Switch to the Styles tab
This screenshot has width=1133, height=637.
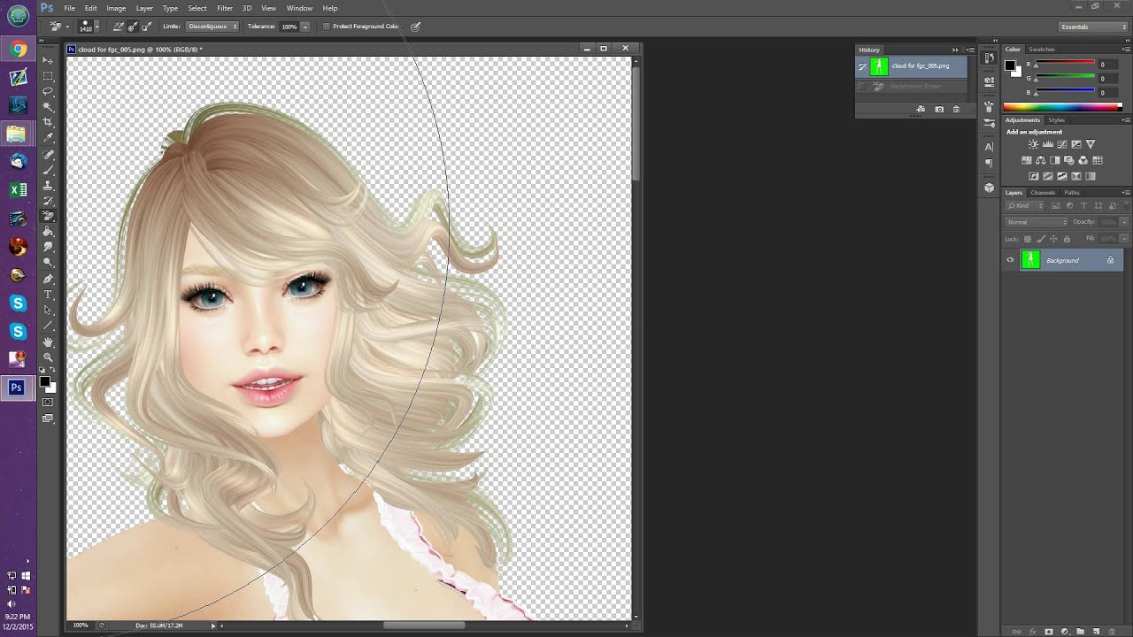1057,120
